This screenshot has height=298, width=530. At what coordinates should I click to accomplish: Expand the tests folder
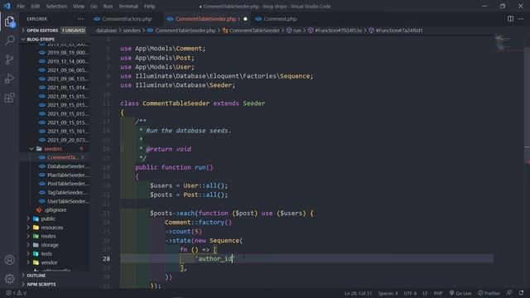(46, 254)
